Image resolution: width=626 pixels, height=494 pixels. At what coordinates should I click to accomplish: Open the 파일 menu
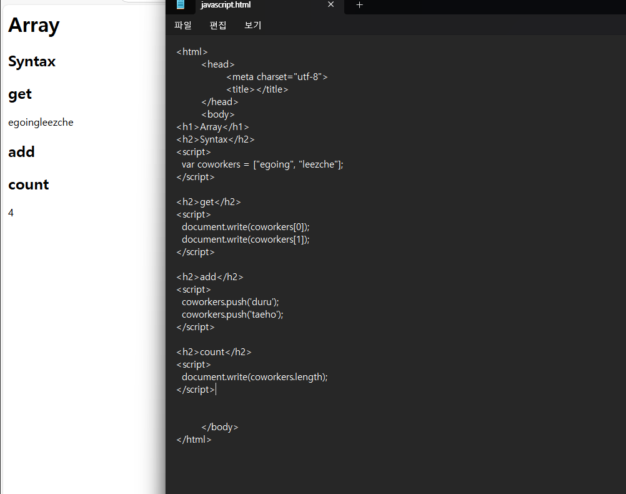tap(183, 25)
